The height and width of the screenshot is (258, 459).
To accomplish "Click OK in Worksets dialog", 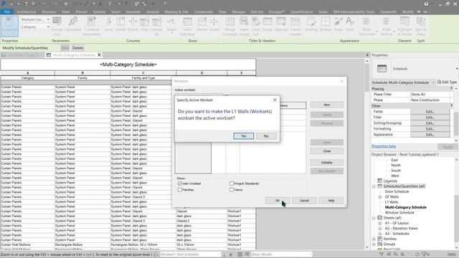I will click(x=278, y=201).
